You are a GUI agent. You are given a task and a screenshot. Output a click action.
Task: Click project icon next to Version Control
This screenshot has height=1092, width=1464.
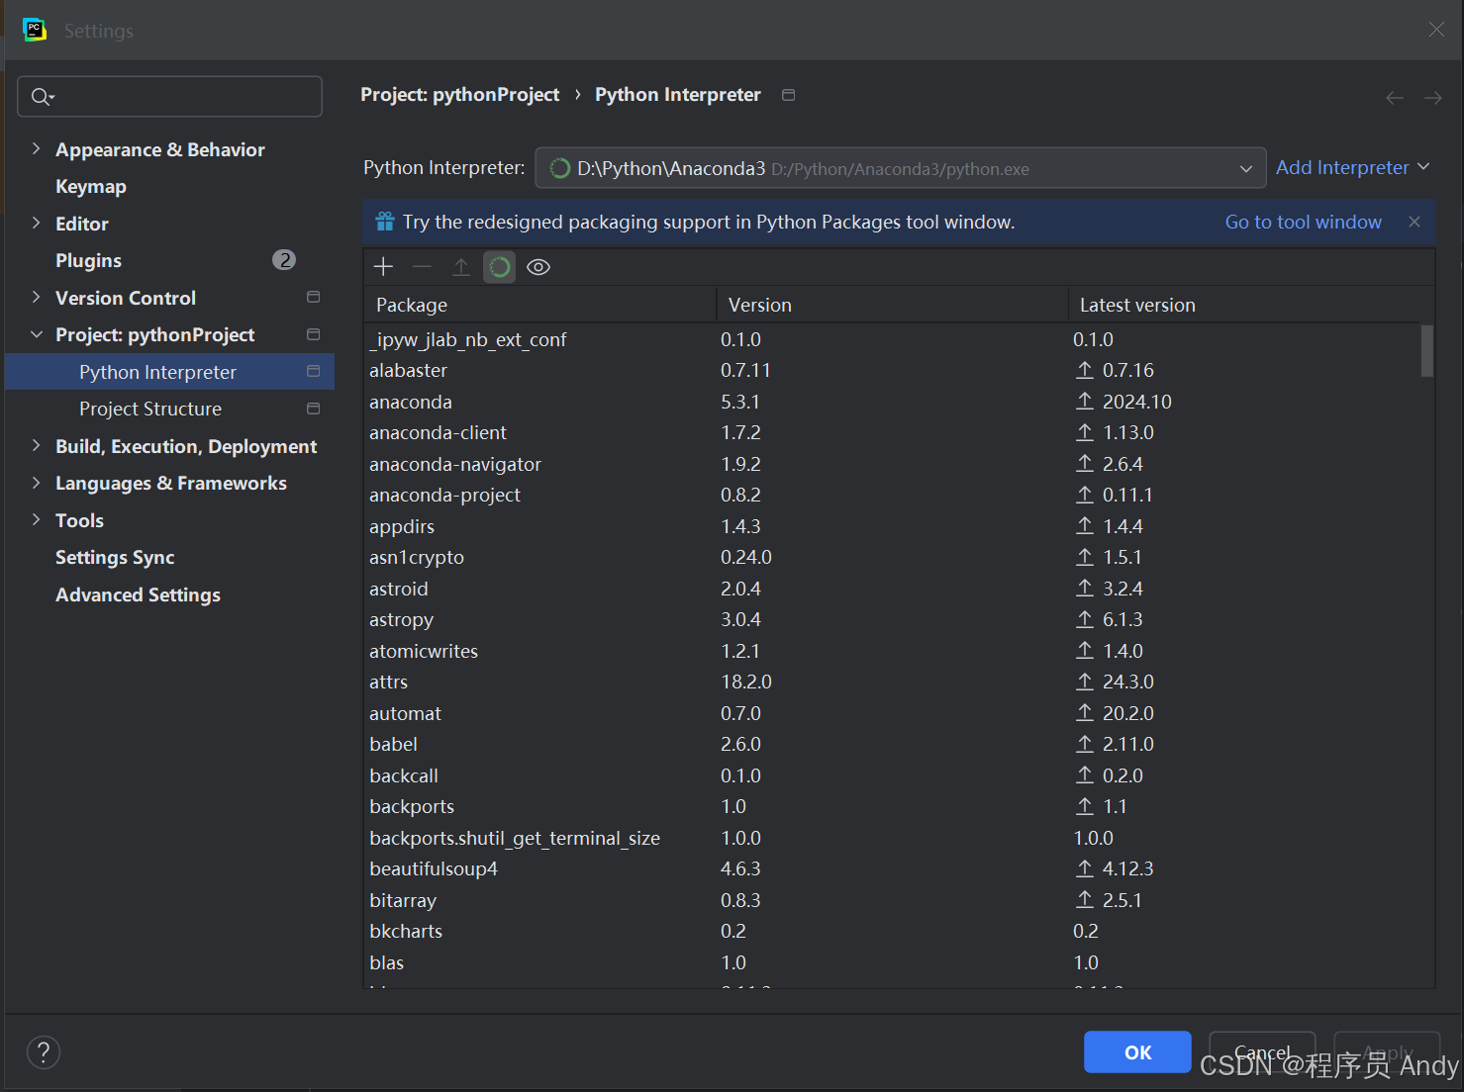click(314, 297)
